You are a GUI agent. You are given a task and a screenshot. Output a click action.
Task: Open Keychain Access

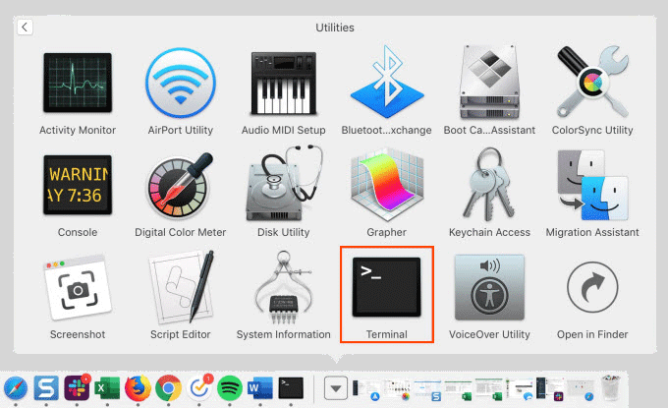tap(488, 184)
